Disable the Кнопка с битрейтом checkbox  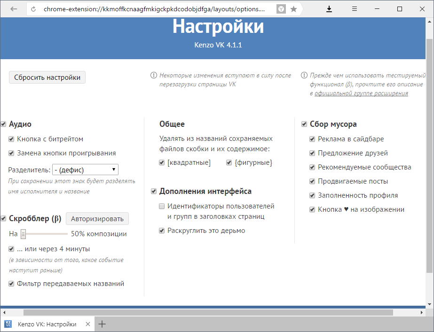coord(11,139)
